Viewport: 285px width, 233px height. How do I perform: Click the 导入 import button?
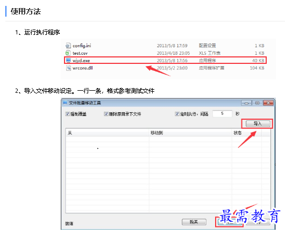pos(258,124)
